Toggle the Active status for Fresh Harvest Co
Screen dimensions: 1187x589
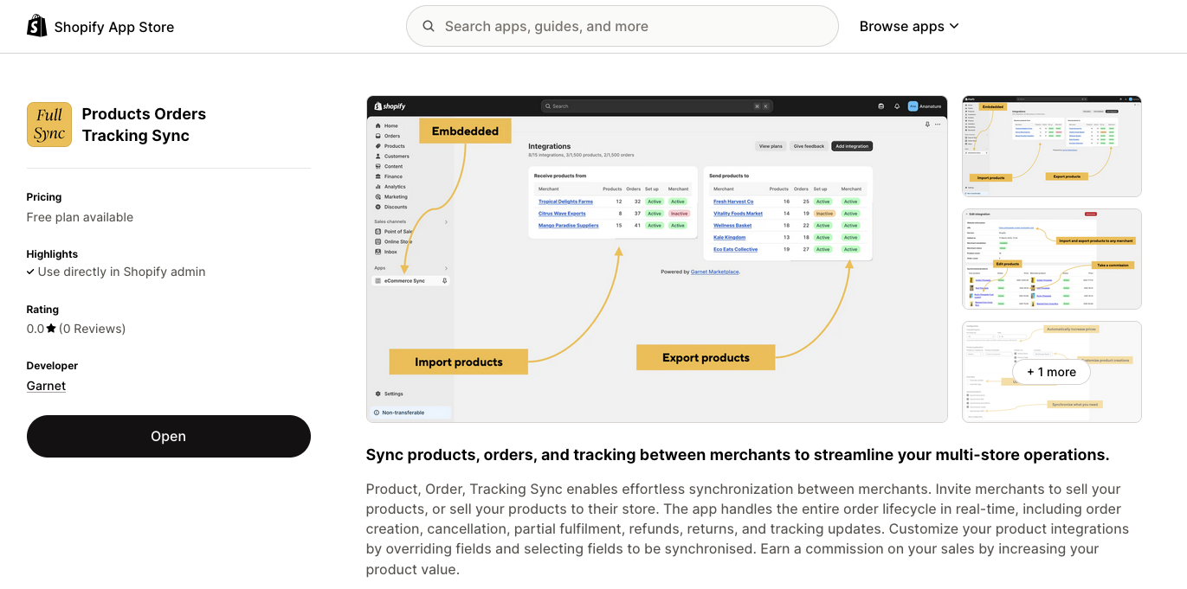coord(823,202)
